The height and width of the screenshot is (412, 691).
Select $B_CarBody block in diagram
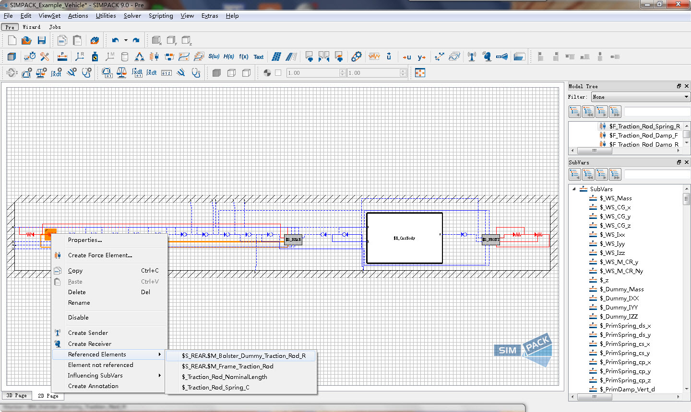(405, 238)
